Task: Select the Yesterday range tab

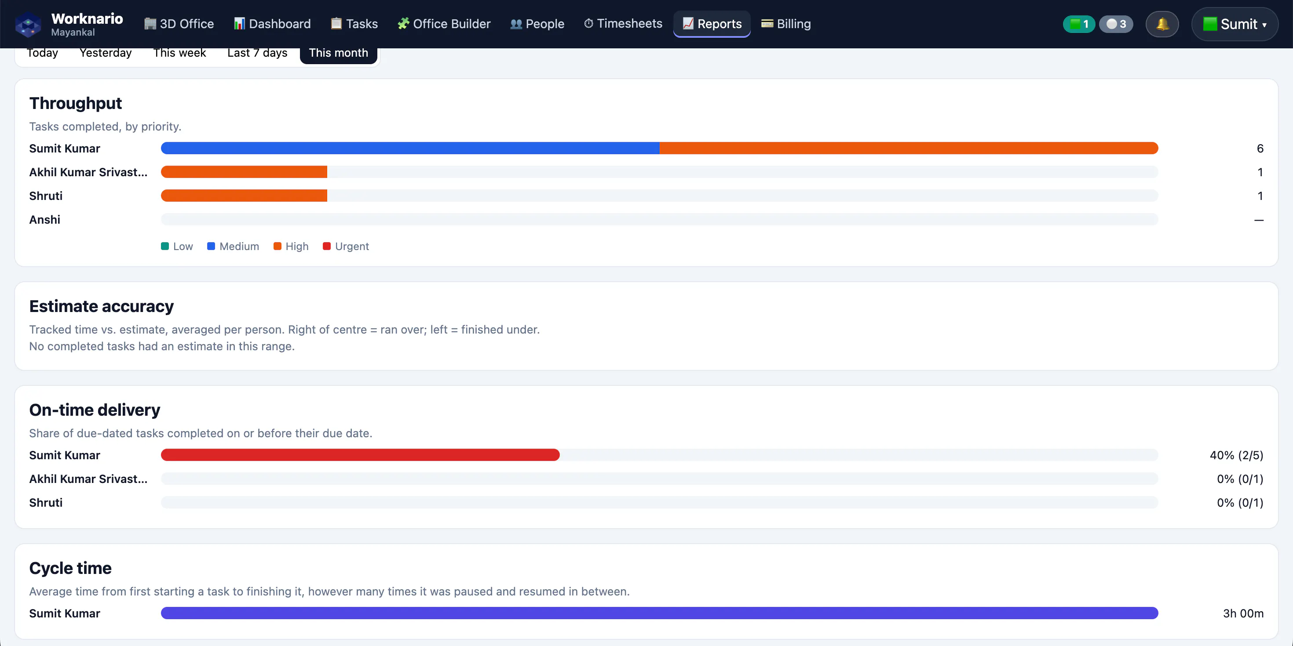Action: tap(106, 53)
